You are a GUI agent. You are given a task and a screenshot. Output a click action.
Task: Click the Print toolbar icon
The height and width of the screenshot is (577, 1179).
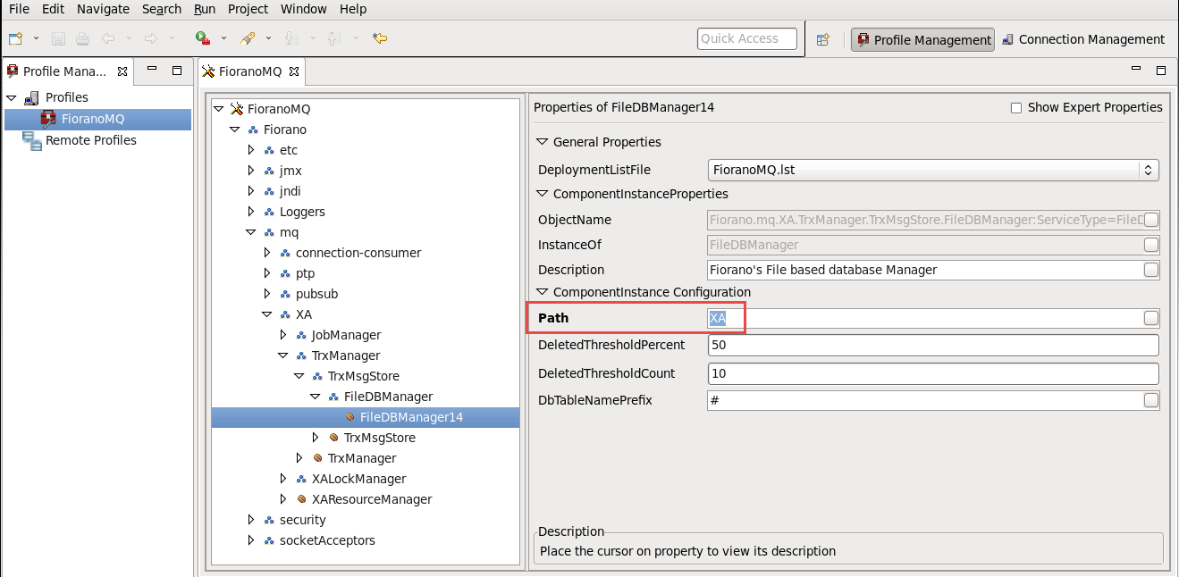point(82,38)
